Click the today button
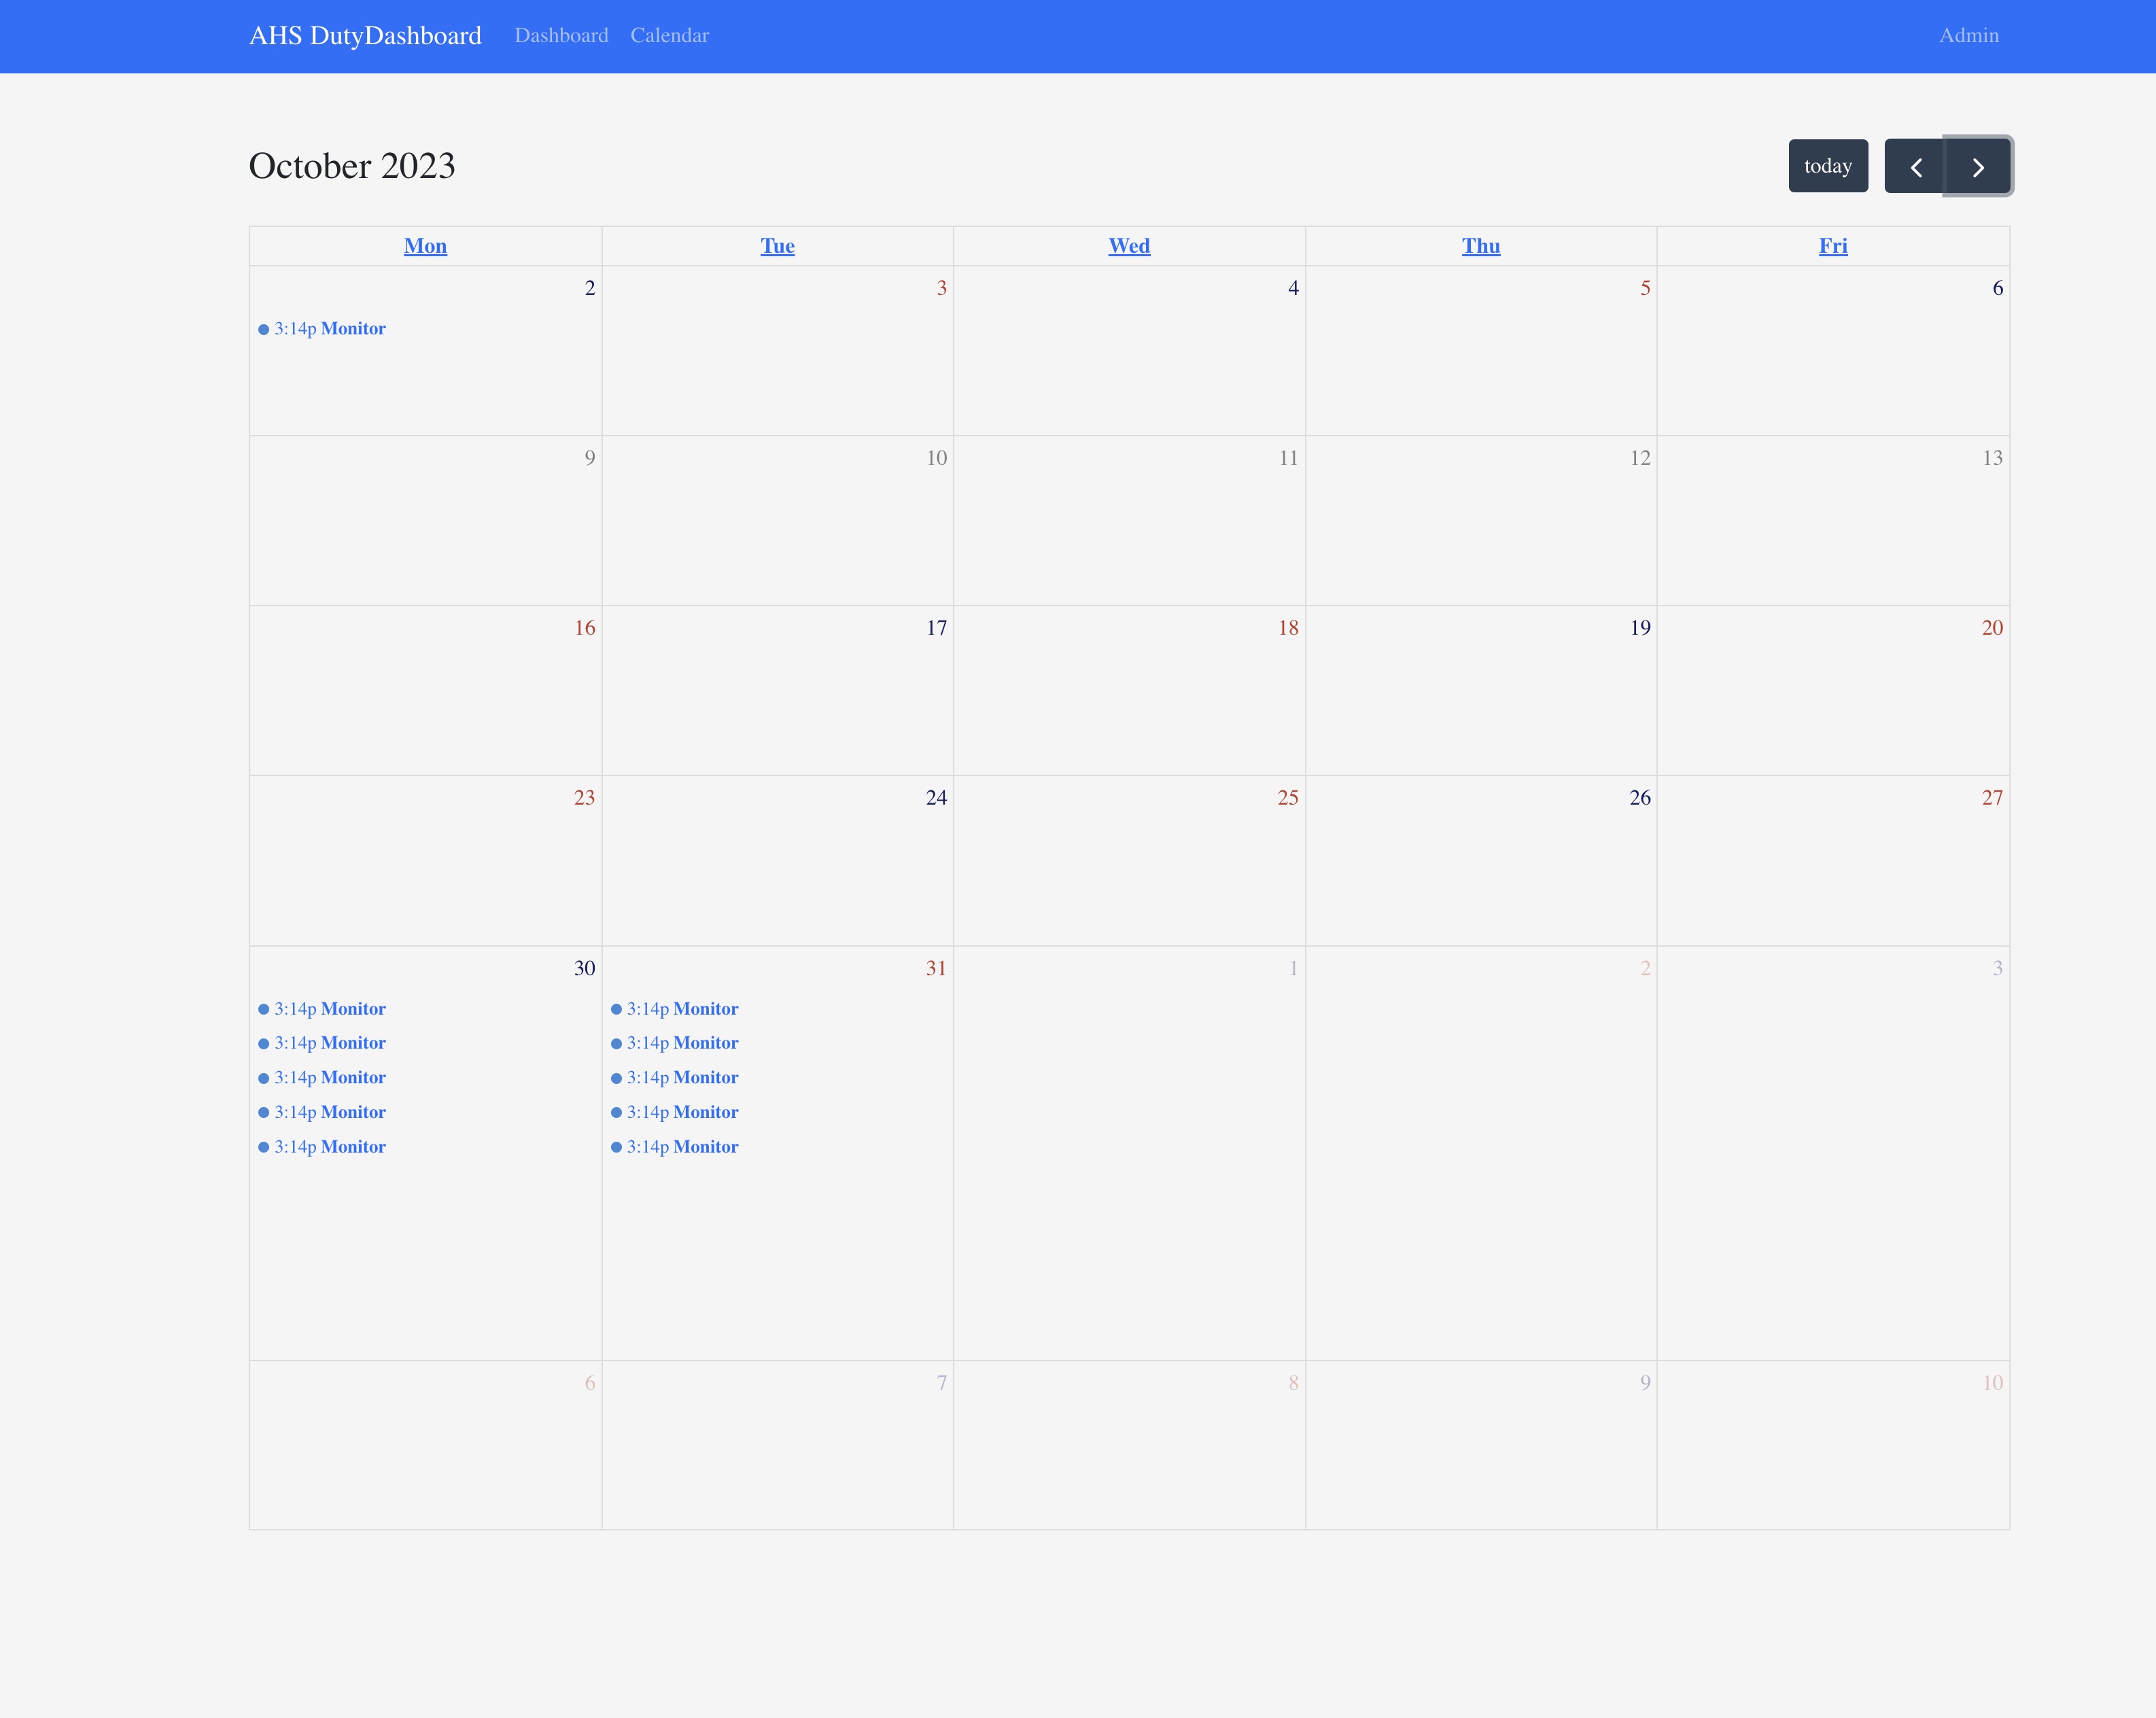2156x1718 pixels. pos(1827,166)
